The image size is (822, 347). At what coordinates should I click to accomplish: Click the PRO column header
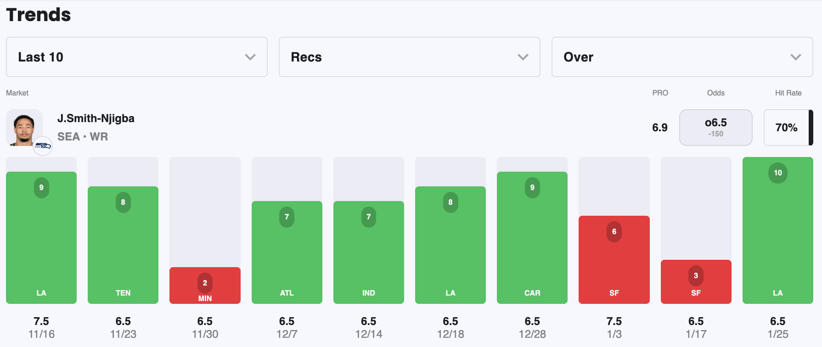[x=660, y=93]
